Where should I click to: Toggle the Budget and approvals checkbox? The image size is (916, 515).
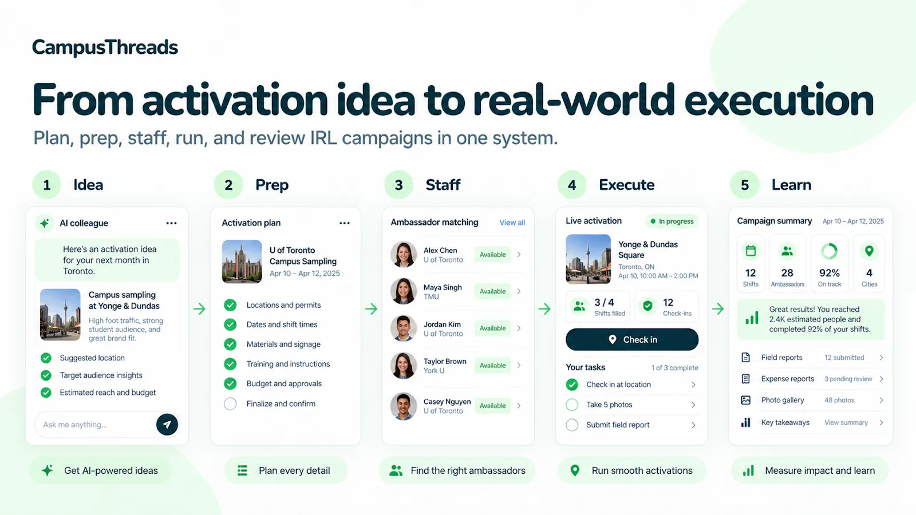(x=230, y=383)
